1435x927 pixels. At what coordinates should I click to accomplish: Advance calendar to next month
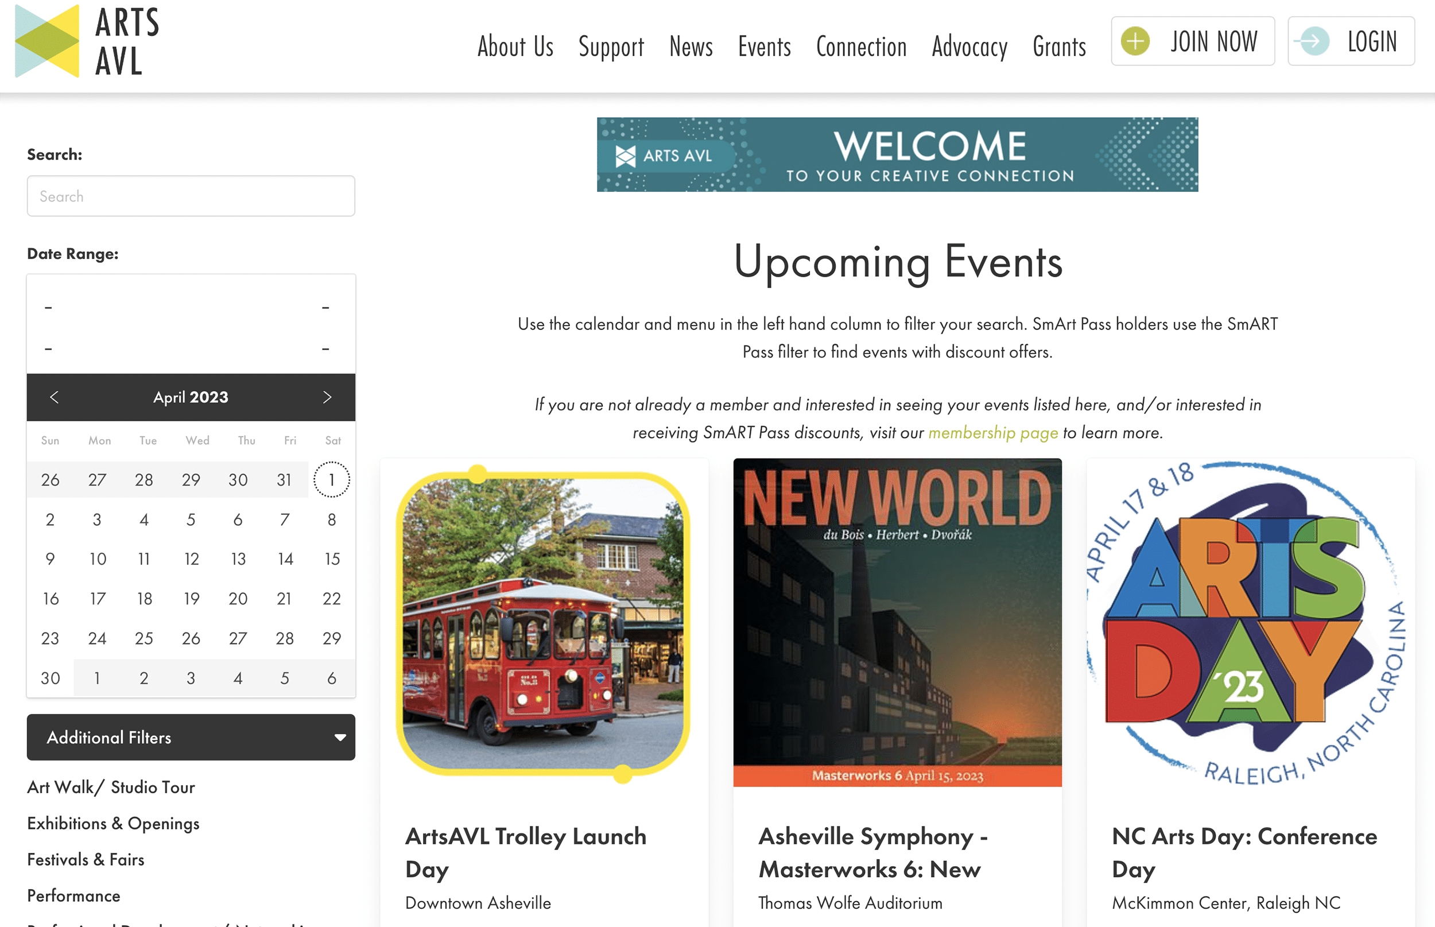click(x=327, y=397)
